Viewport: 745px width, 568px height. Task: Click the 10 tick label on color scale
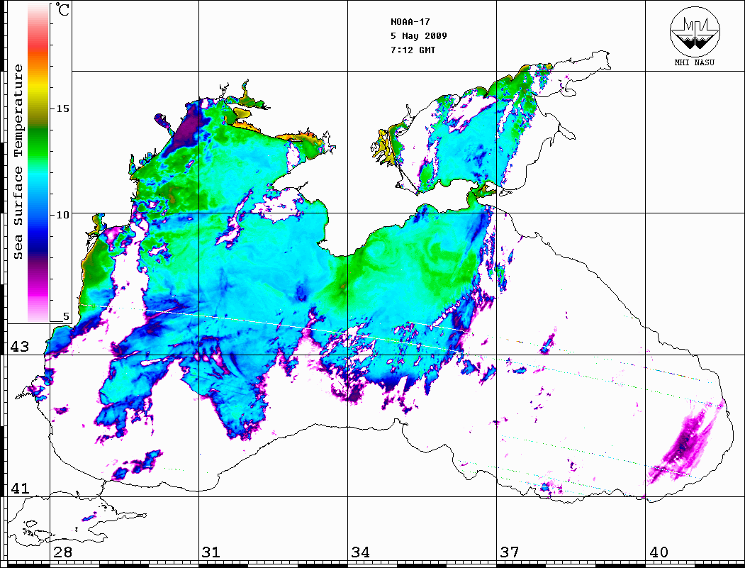tap(62, 215)
